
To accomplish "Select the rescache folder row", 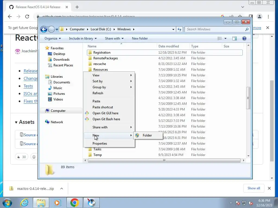I will coord(165,64).
